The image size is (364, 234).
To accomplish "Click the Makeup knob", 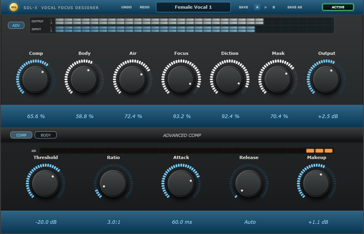I will point(317,183).
